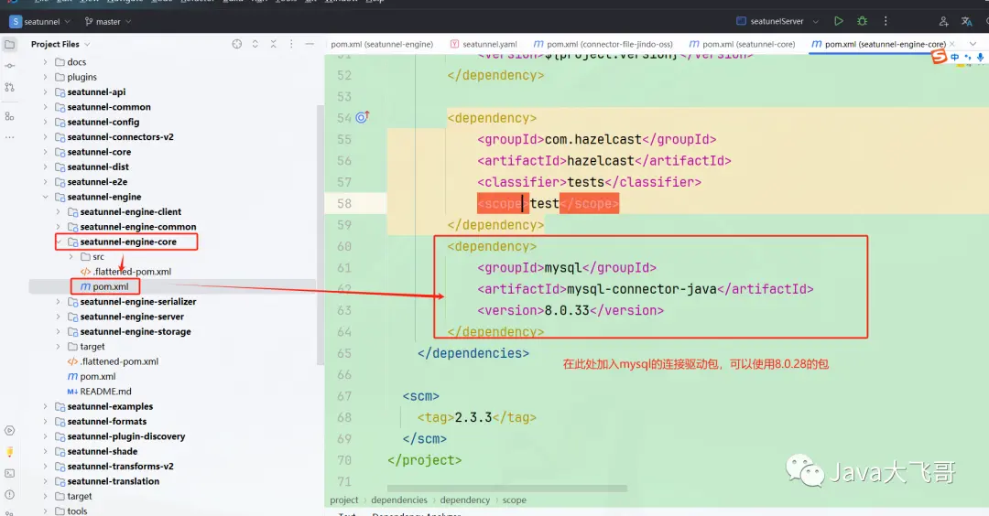The height and width of the screenshot is (516, 989).
Task: Hide the project panel with minus icon
Action: coord(310,44)
